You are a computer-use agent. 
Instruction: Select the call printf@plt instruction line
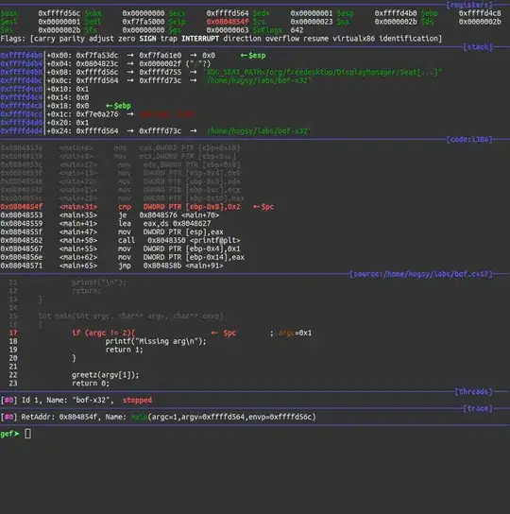tap(120, 240)
